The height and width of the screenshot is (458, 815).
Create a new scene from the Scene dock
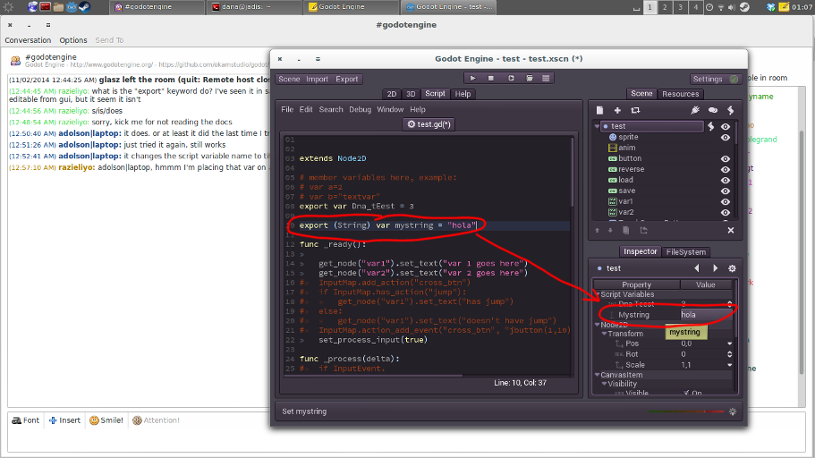coord(599,110)
